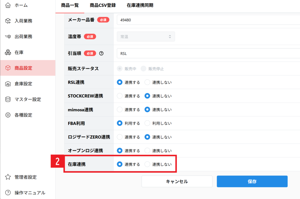Viewport: 300px width, 199px height.
Task: Select 利用しない for FBA利用
Action: (x=147, y=123)
